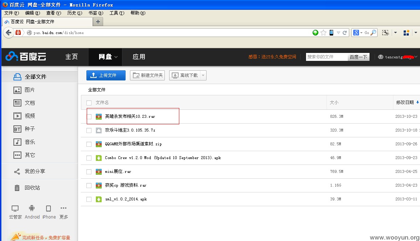
Task: Open the Documents category icon in sidebar
Action: click(17, 103)
